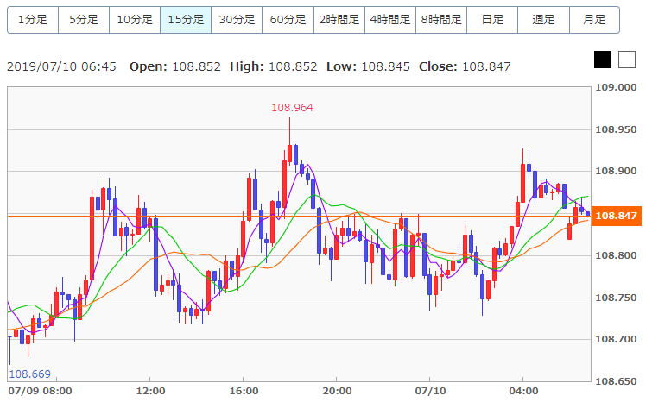Click the orange 108.847 current price tag
The image size is (646, 402).
[x=617, y=216]
